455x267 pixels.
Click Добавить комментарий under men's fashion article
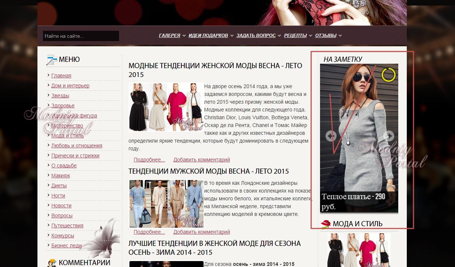click(x=202, y=232)
